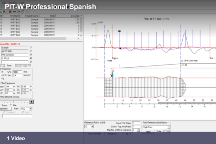Click the Pile Dynamics text field

pyautogui.click(x=15, y=55)
